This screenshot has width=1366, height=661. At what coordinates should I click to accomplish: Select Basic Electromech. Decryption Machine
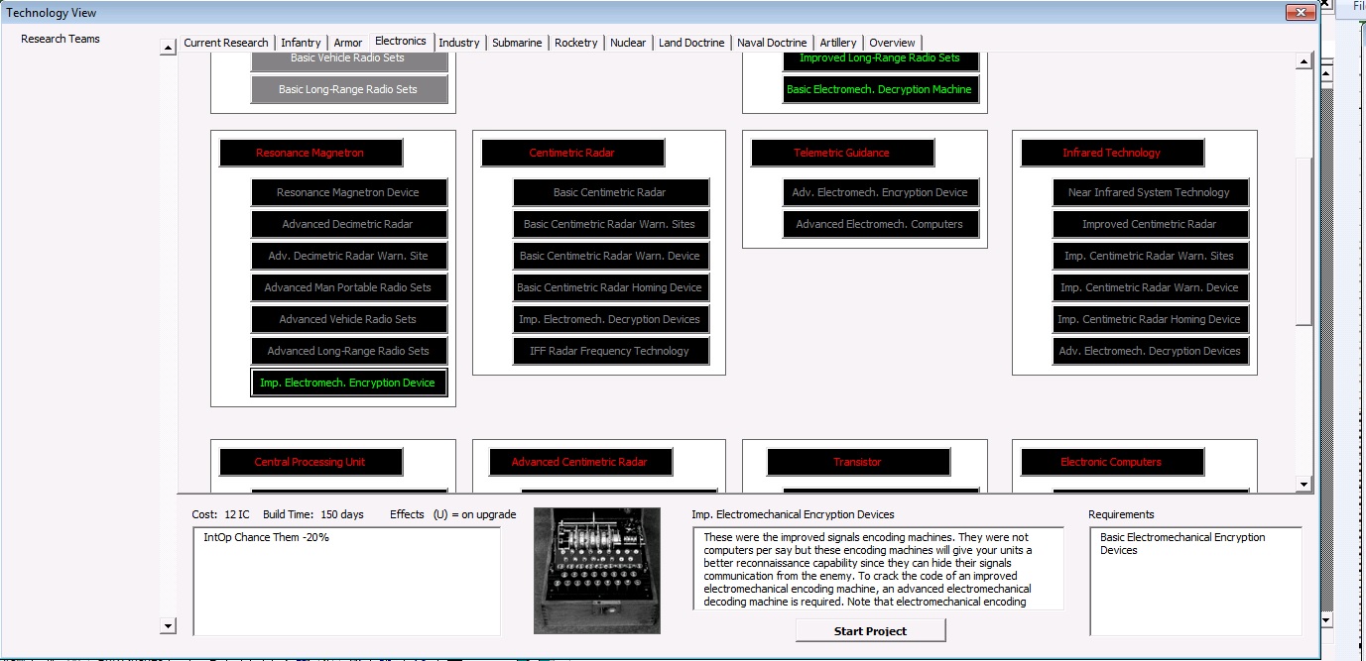click(880, 89)
